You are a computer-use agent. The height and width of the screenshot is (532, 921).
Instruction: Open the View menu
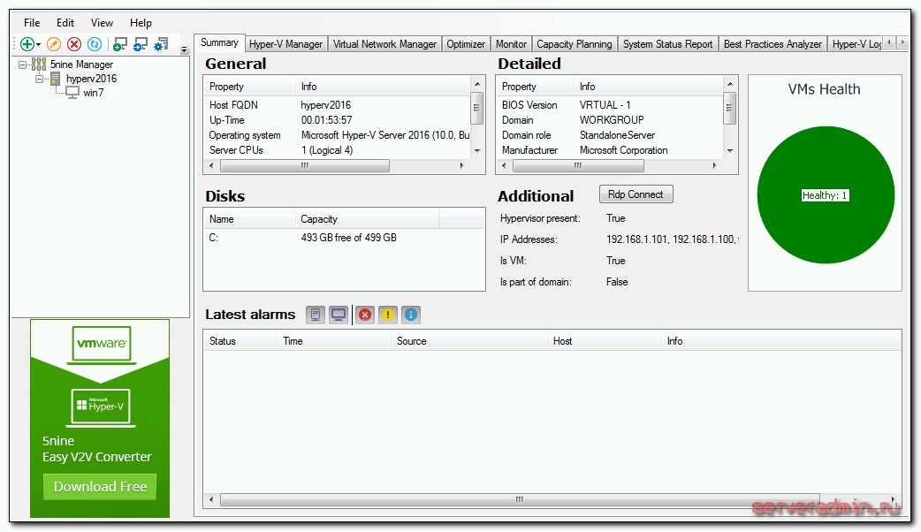pyautogui.click(x=102, y=23)
